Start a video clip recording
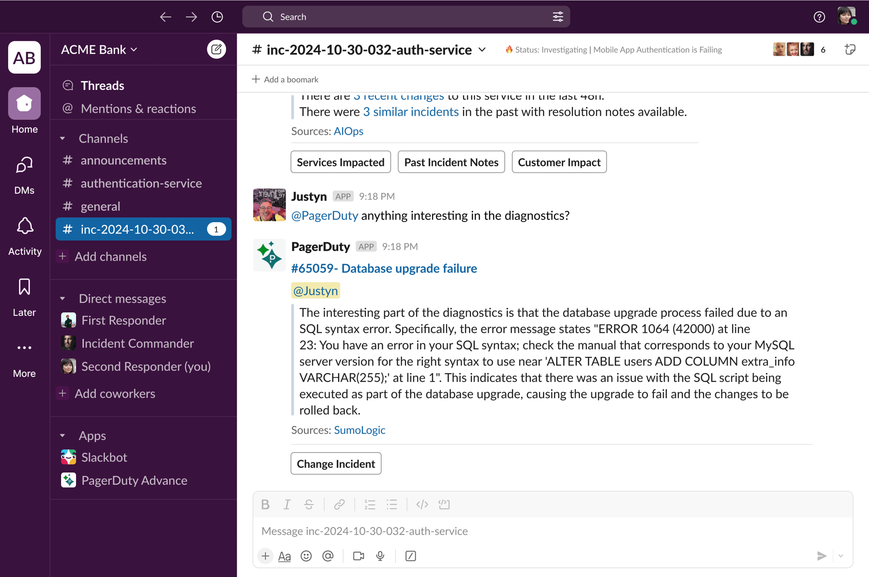869x577 pixels. click(358, 556)
